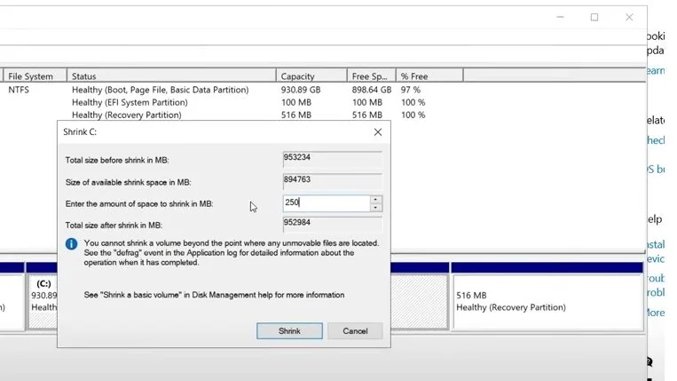Sort by Free Space column header
Screen dimensions: 677x381
[371, 76]
